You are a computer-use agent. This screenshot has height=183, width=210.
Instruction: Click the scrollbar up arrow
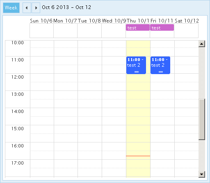click(202, 44)
